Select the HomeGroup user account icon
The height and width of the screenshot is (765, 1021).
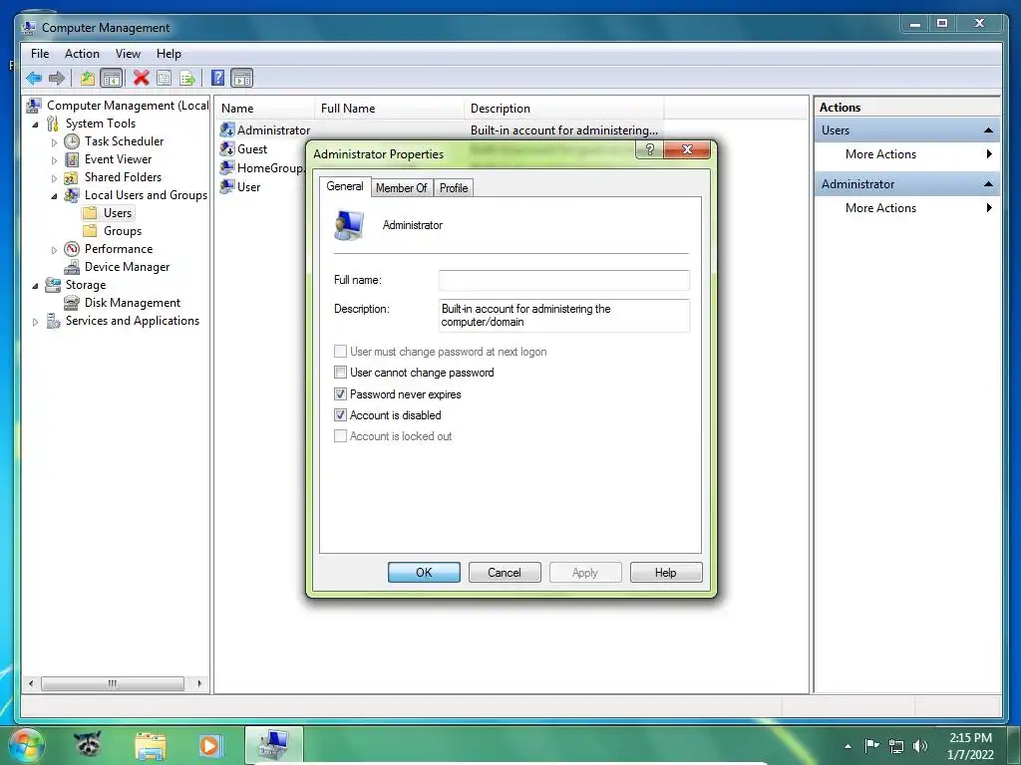point(227,167)
